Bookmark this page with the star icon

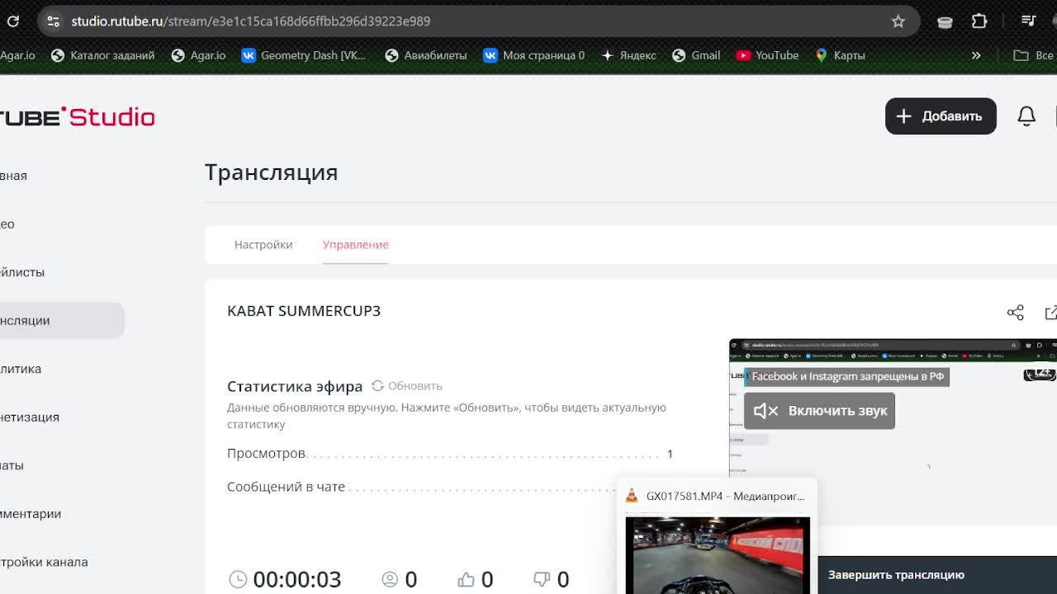coord(898,21)
